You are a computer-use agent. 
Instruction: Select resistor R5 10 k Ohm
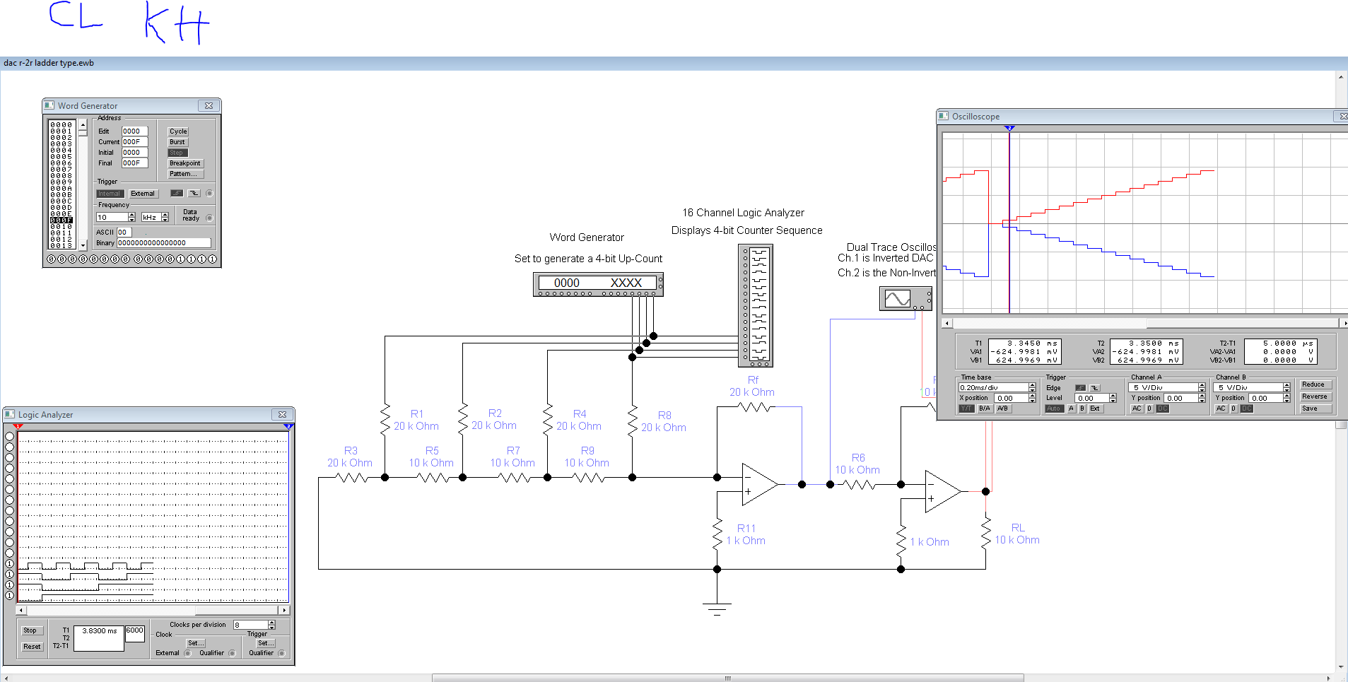(433, 478)
